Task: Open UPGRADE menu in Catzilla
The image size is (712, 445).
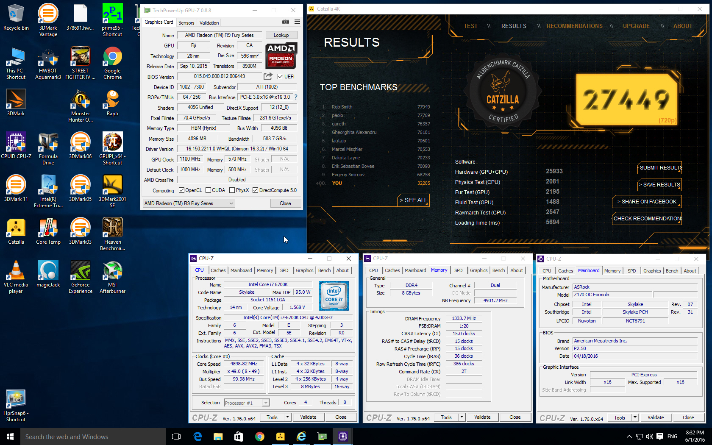Action: (636, 26)
